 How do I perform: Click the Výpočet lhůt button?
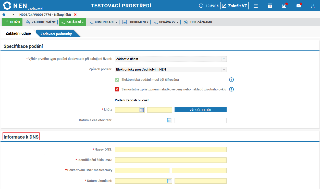tap(201, 110)
